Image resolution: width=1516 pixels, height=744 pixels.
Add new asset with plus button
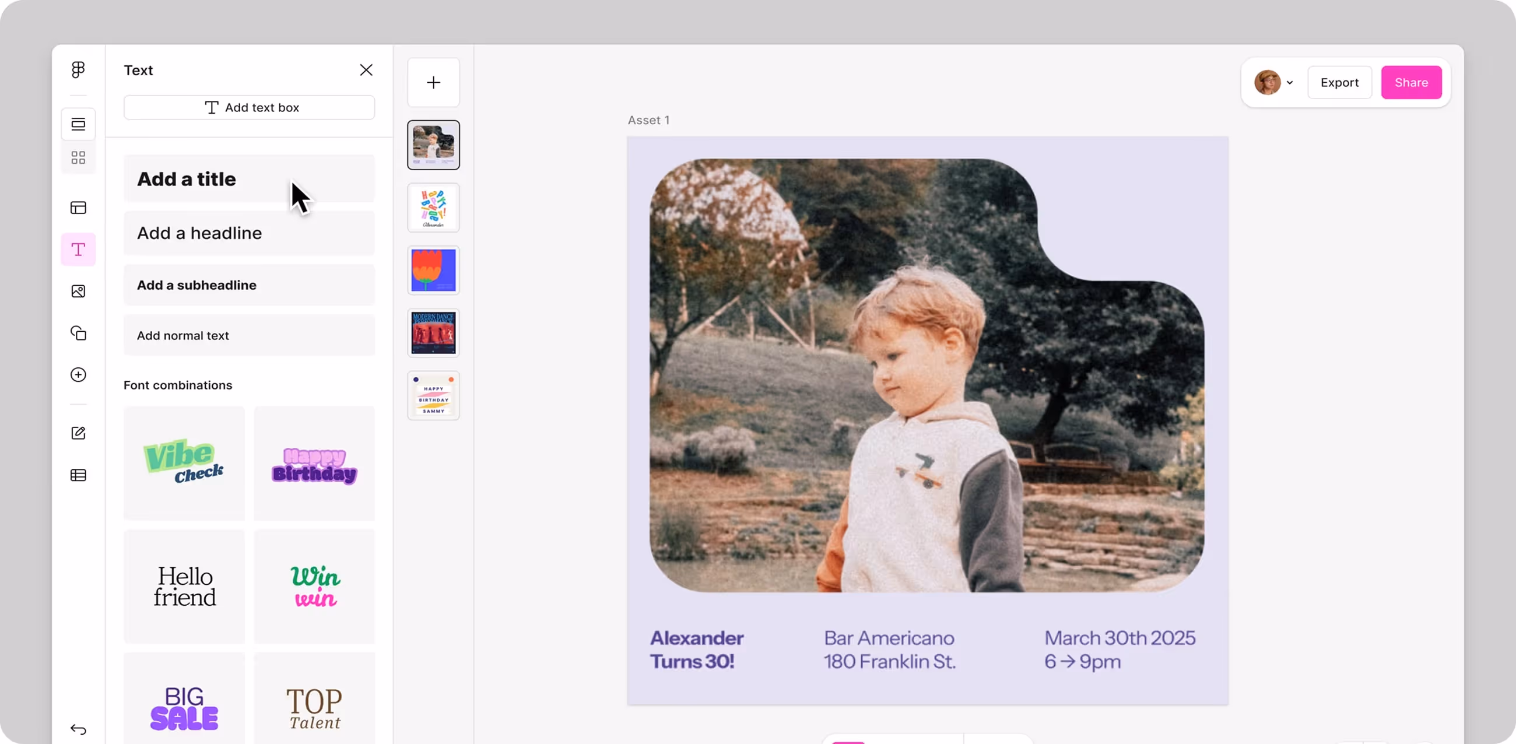[433, 82]
